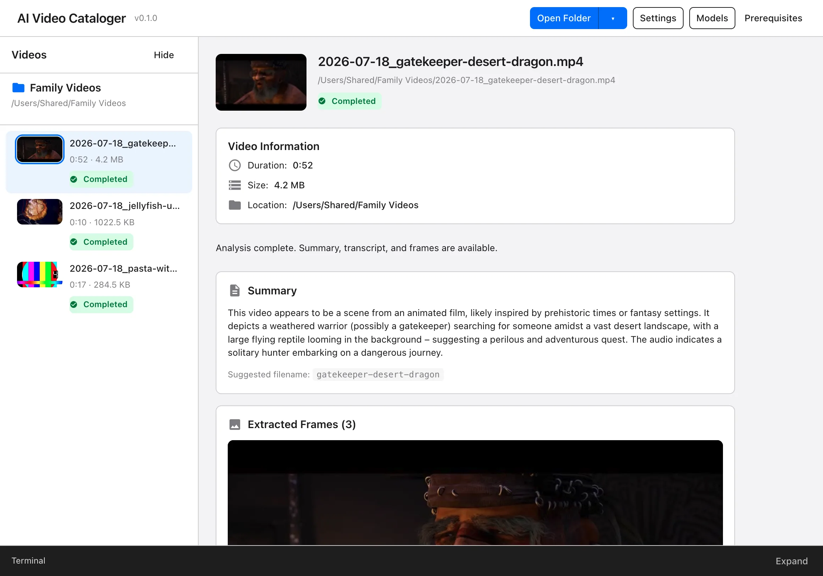Click the full file path under the video title
Screen dimensions: 823x576
[x=466, y=80]
